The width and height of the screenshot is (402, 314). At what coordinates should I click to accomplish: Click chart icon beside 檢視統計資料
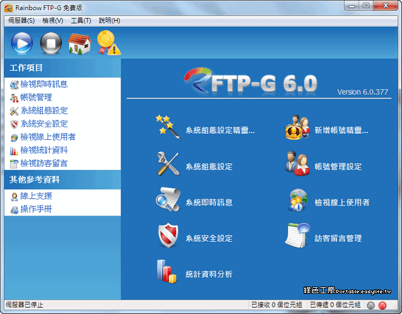coord(14,151)
